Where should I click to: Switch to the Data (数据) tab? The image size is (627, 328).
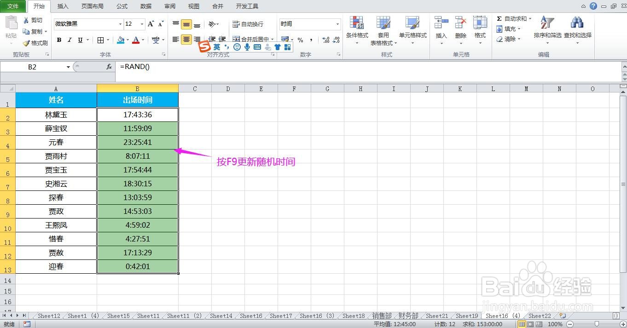click(x=146, y=6)
